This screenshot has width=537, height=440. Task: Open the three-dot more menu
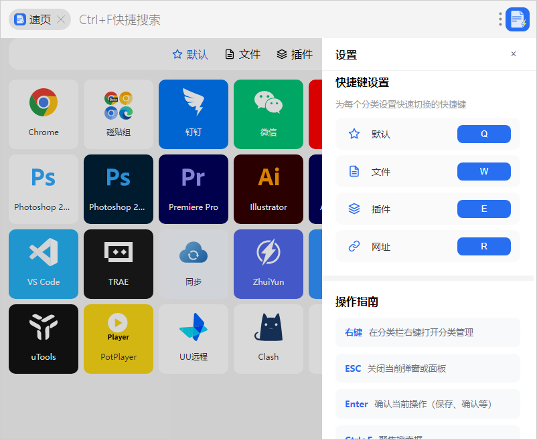pos(500,19)
